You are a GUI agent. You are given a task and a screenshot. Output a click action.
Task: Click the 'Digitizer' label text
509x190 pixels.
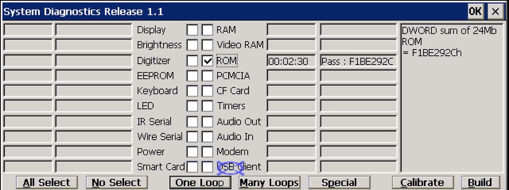154,61
